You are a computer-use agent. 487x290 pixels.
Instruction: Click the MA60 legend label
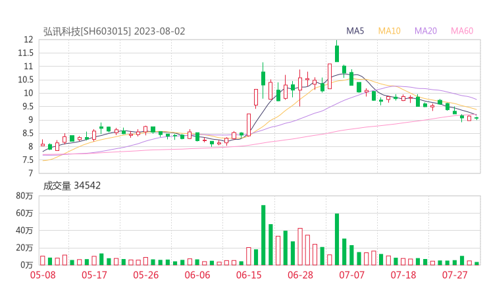462,31
